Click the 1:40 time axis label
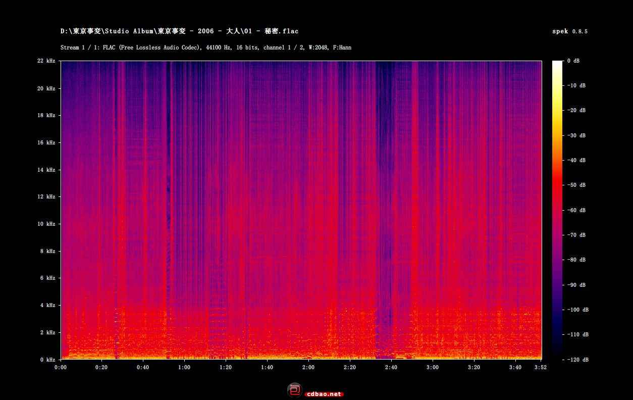 267,368
